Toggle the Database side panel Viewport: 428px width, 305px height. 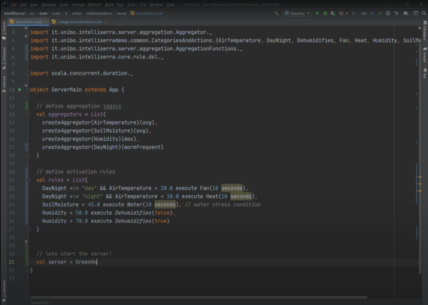pyautogui.click(x=424, y=33)
